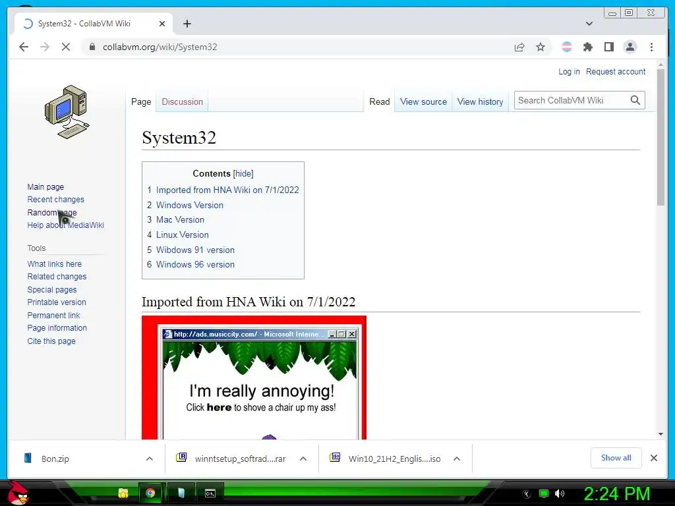
Task: Open the View source tab
Action: pyautogui.click(x=423, y=101)
